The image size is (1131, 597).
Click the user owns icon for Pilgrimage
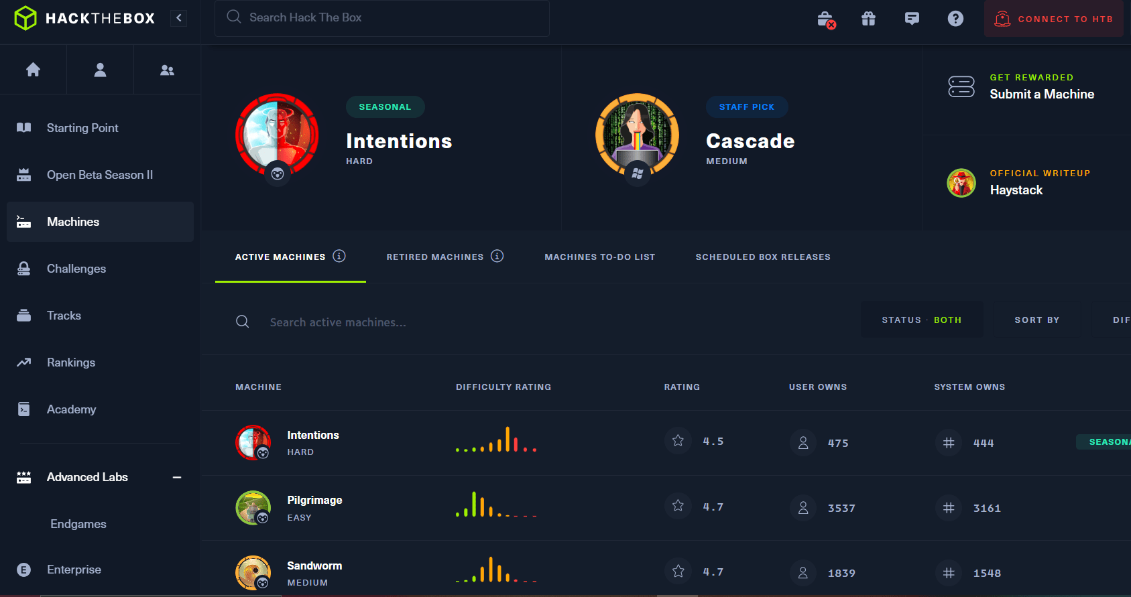coord(803,508)
